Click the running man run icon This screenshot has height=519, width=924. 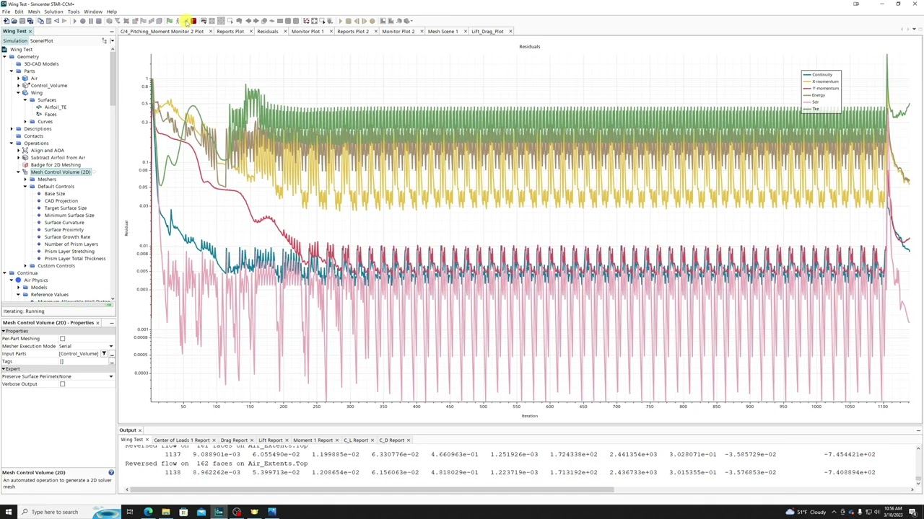pyautogui.click(x=178, y=21)
